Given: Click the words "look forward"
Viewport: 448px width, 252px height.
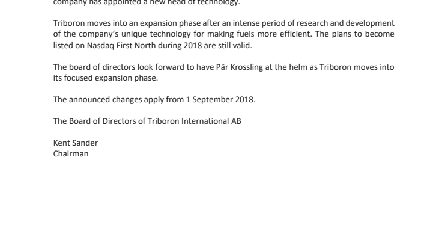Looking at the screenshot, I should [161, 67].
